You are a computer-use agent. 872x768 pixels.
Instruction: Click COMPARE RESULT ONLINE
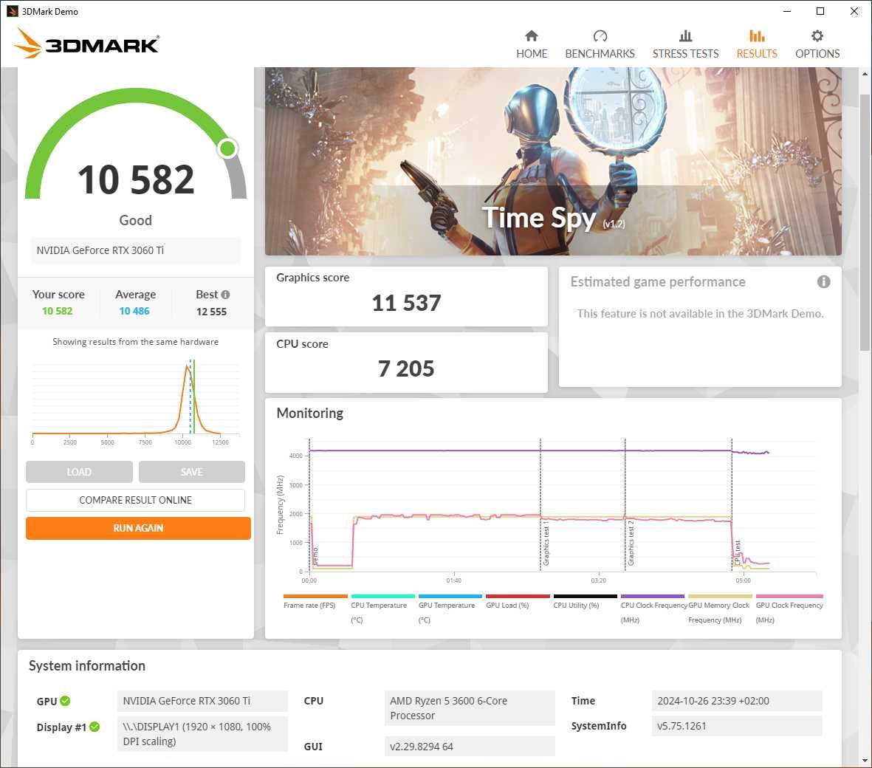pyautogui.click(x=135, y=500)
